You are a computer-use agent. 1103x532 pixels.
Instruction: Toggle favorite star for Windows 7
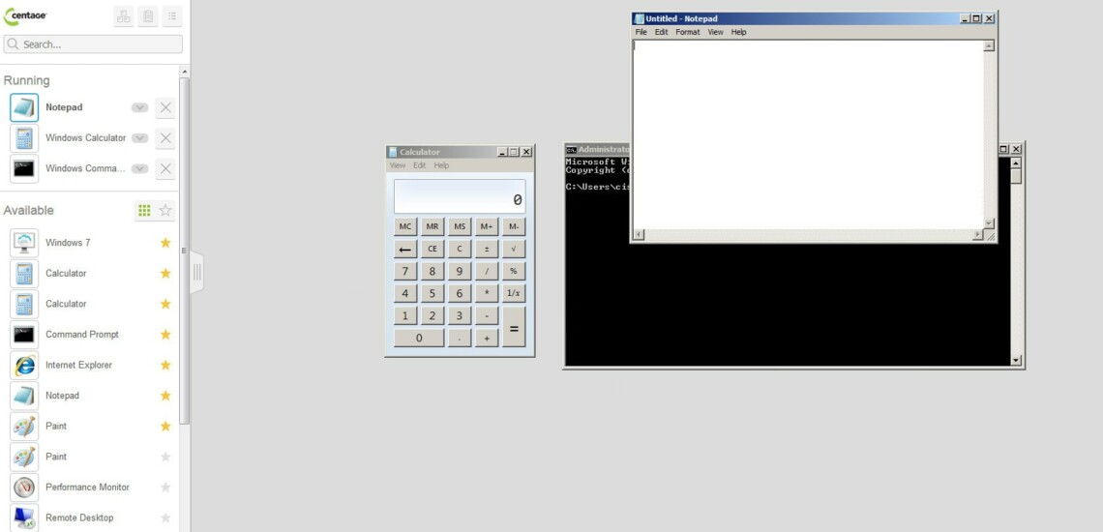[165, 243]
